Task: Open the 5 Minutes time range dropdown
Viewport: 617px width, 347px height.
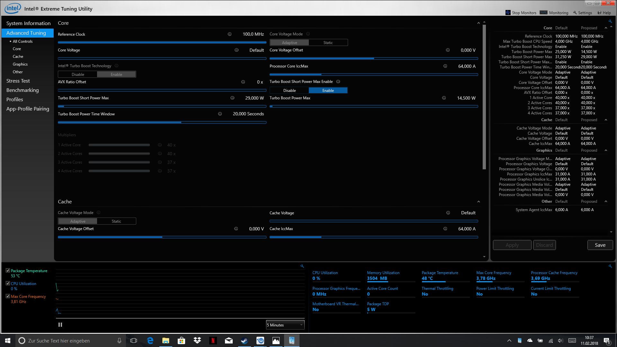Action: [285, 325]
